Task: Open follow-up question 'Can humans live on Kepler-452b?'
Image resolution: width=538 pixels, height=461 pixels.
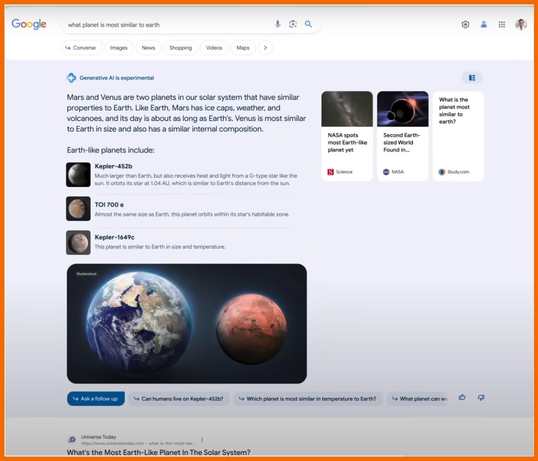Action: tap(178, 398)
